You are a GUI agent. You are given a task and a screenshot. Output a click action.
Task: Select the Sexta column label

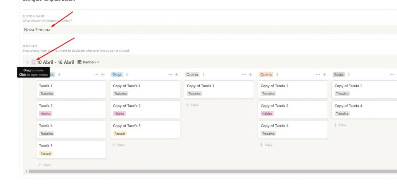click(x=339, y=75)
